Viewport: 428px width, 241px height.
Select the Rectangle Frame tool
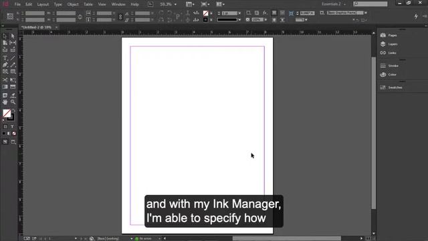coord(5,72)
